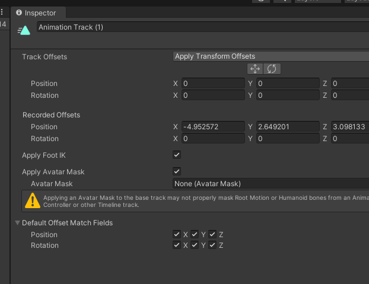The height and width of the screenshot is (284, 369).
Task: Disable the Apply Foot IK checkbox
Action: (x=177, y=155)
